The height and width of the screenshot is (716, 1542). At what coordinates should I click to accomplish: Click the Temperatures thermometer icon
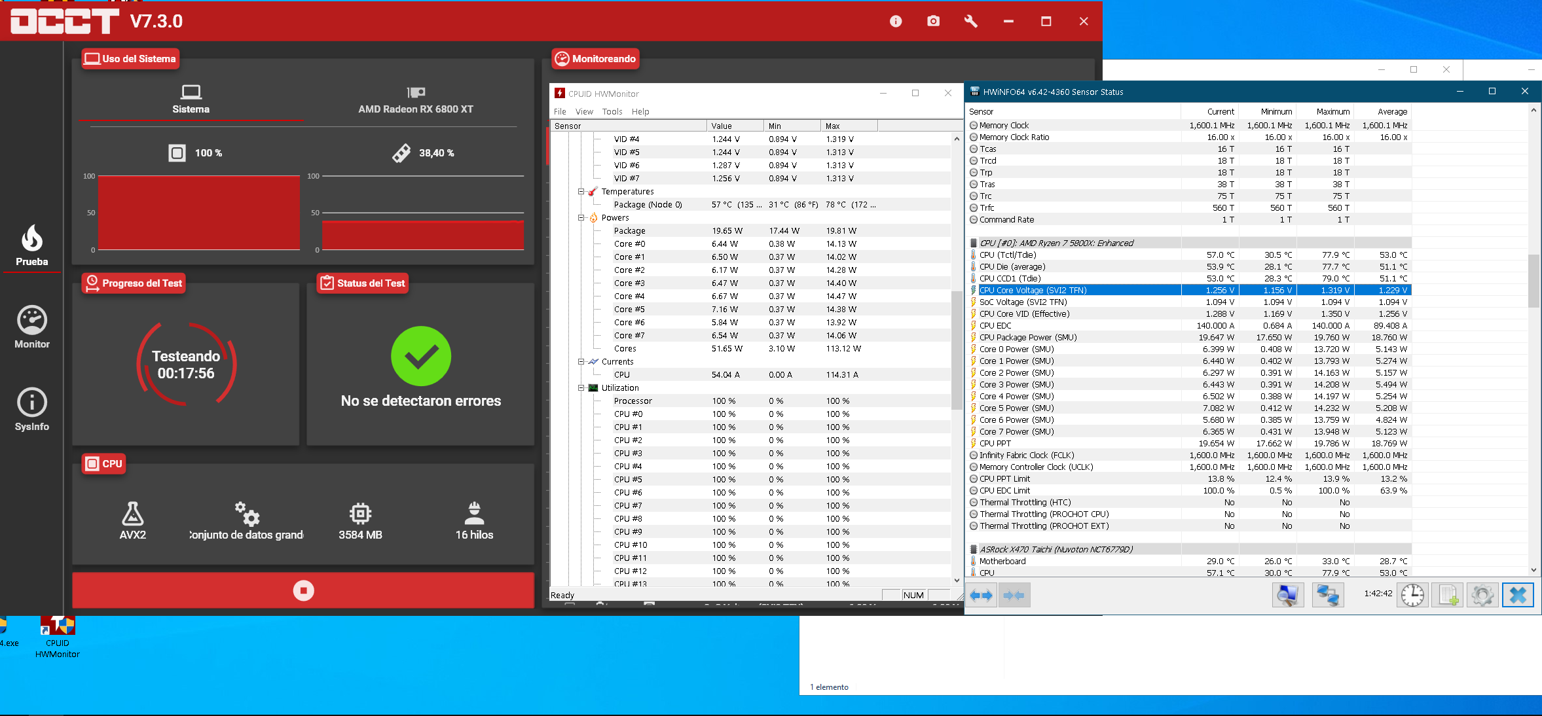[593, 192]
